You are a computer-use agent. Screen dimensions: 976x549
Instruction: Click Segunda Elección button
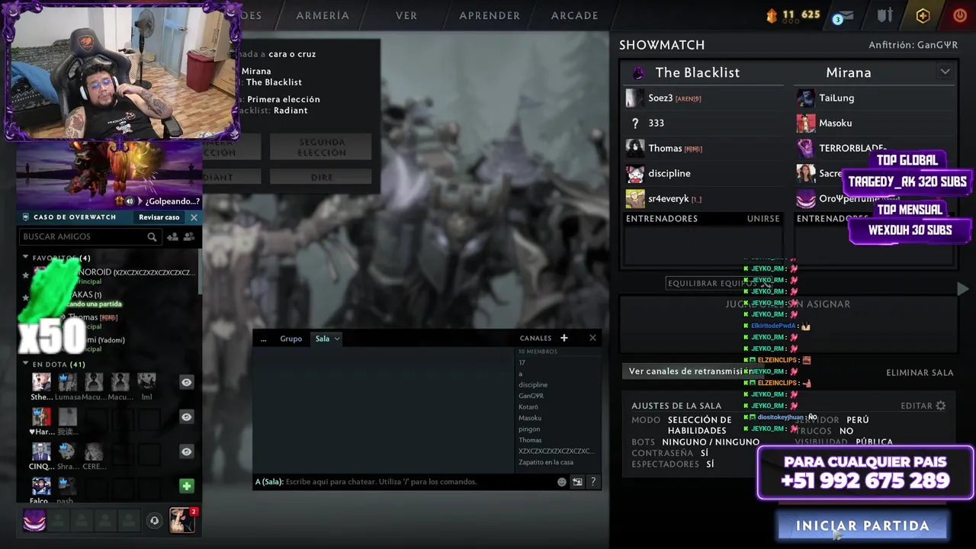[321, 147]
